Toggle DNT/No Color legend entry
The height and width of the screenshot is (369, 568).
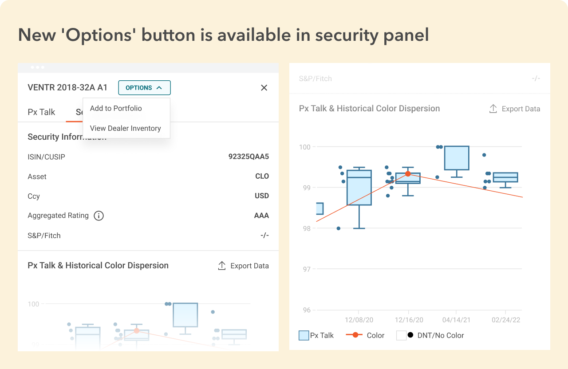click(430, 335)
